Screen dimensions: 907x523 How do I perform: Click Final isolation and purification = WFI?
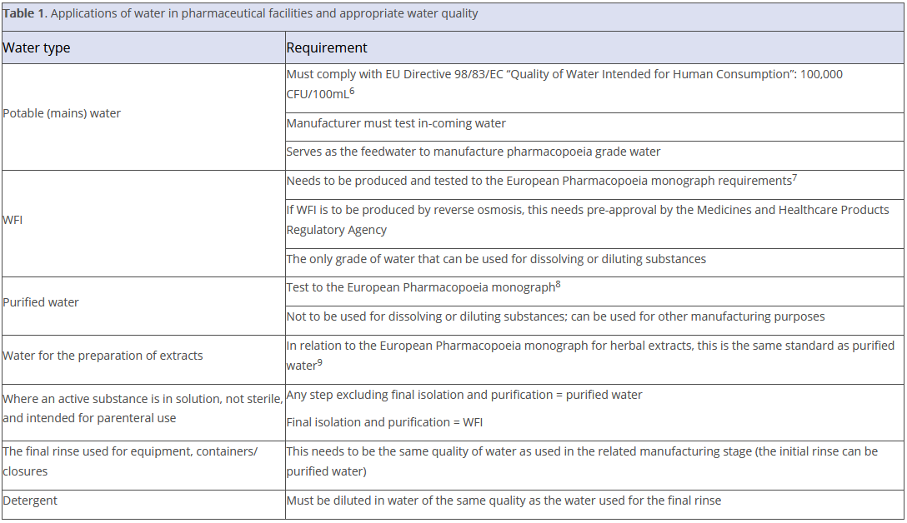point(384,422)
